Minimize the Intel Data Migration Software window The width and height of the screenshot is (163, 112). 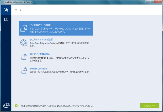[148, 2]
